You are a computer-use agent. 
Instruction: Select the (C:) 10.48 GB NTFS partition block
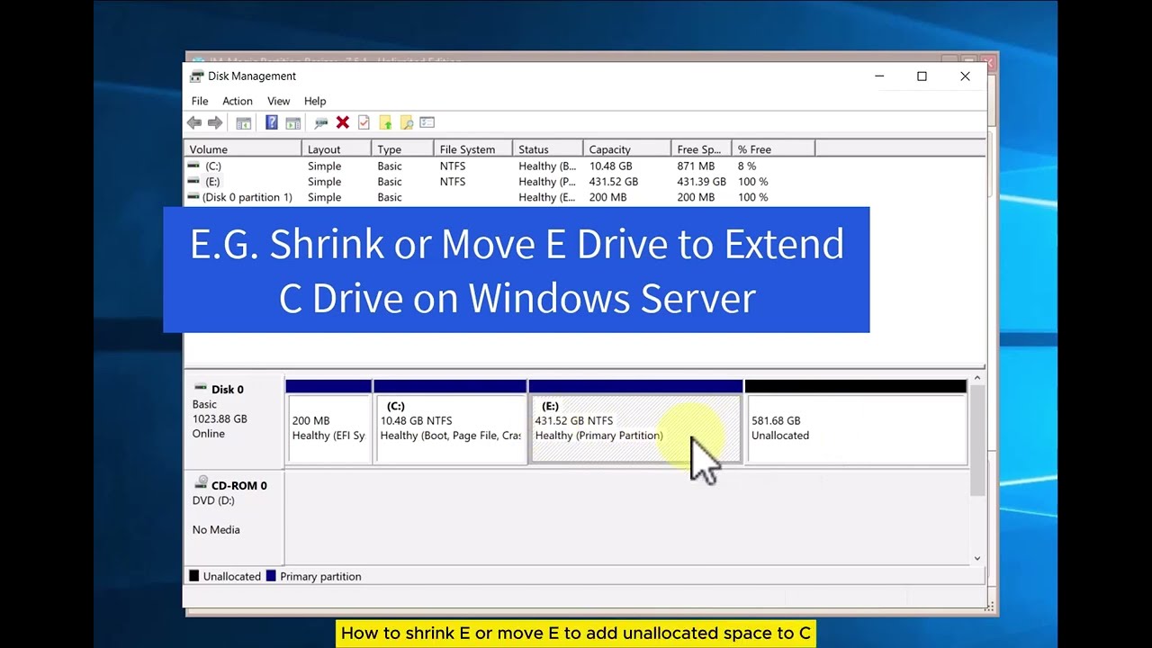[x=450, y=422]
